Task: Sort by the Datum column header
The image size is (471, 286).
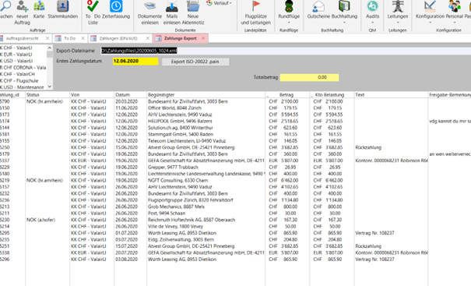Action: [130, 95]
